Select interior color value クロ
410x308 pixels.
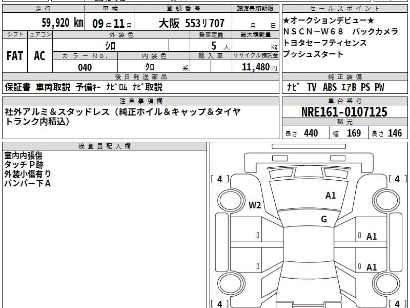[x=150, y=67]
